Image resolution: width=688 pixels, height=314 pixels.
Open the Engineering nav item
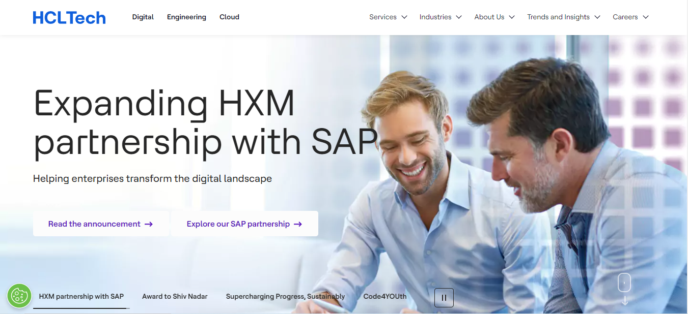pyautogui.click(x=186, y=17)
